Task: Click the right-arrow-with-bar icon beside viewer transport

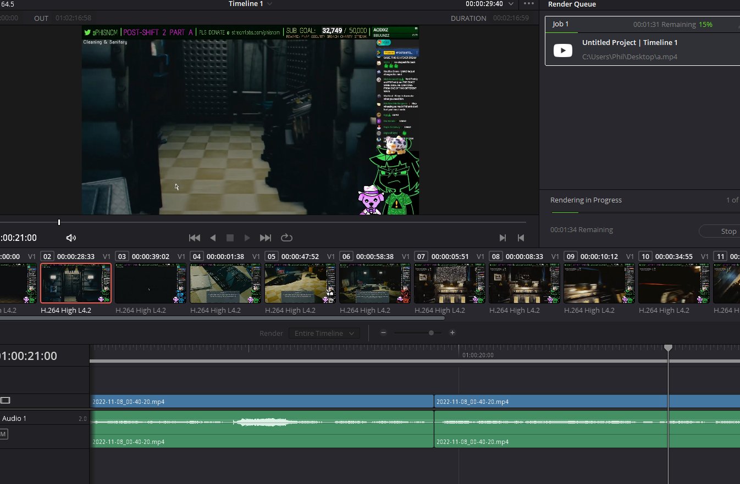Action: pos(502,238)
